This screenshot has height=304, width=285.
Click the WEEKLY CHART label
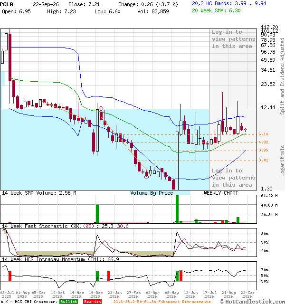(x=221, y=193)
